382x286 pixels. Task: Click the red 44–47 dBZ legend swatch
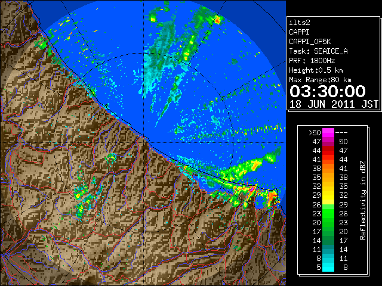(x=328, y=151)
